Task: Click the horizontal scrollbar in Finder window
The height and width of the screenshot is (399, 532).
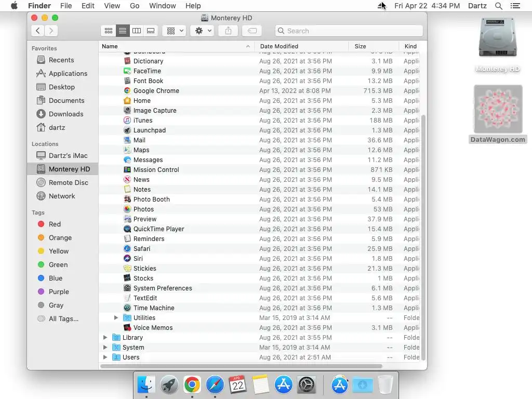Action: tap(241, 366)
